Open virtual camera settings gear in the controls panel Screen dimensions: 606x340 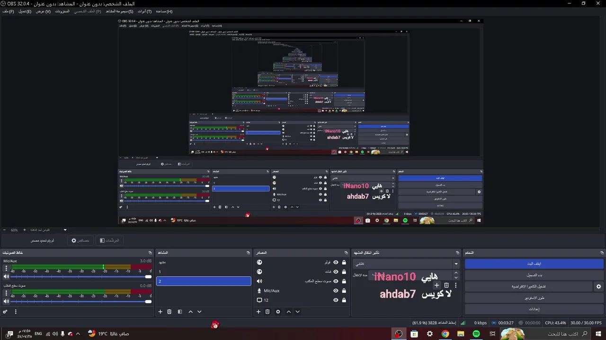click(598, 287)
